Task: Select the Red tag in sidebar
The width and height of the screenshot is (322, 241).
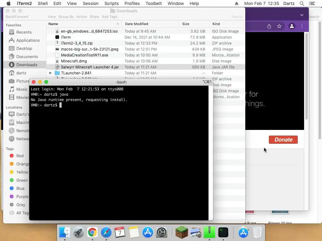Action: (20, 156)
